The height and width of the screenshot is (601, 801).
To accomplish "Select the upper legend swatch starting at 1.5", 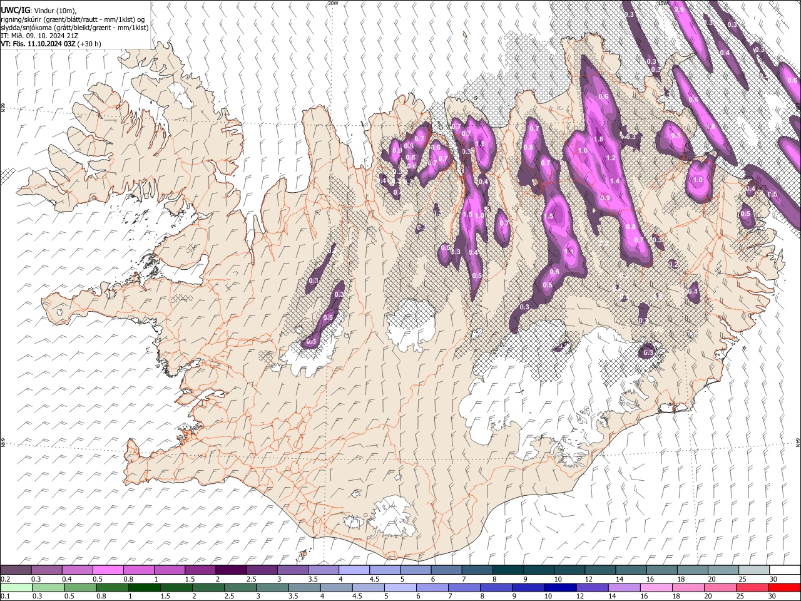I will [x=200, y=570].
